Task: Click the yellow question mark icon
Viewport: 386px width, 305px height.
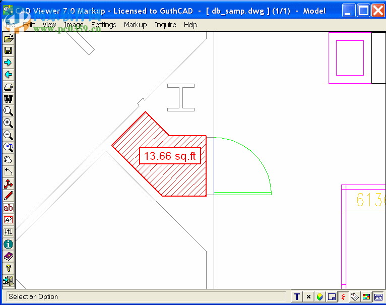Action: 9,268
